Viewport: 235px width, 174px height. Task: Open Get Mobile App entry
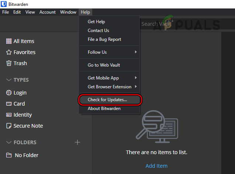click(x=109, y=78)
